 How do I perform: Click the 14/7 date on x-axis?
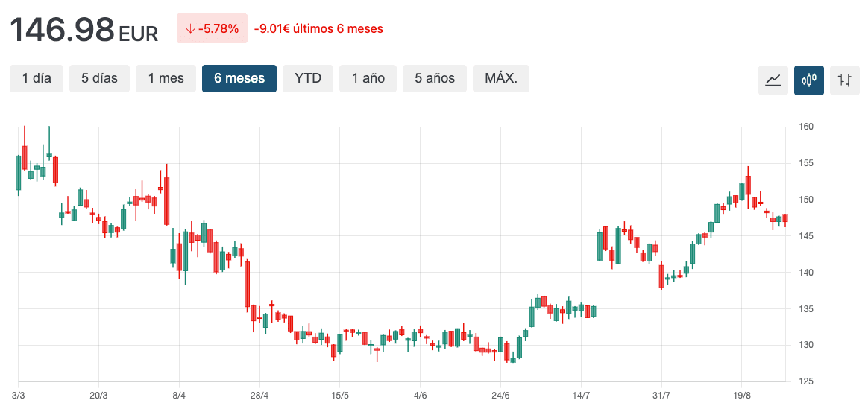(x=581, y=395)
